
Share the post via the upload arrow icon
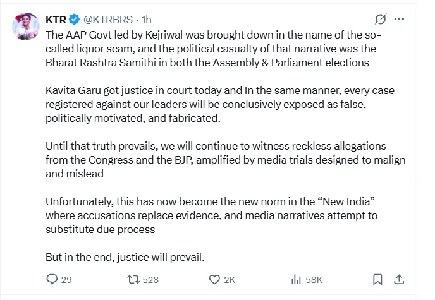[x=400, y=279]
